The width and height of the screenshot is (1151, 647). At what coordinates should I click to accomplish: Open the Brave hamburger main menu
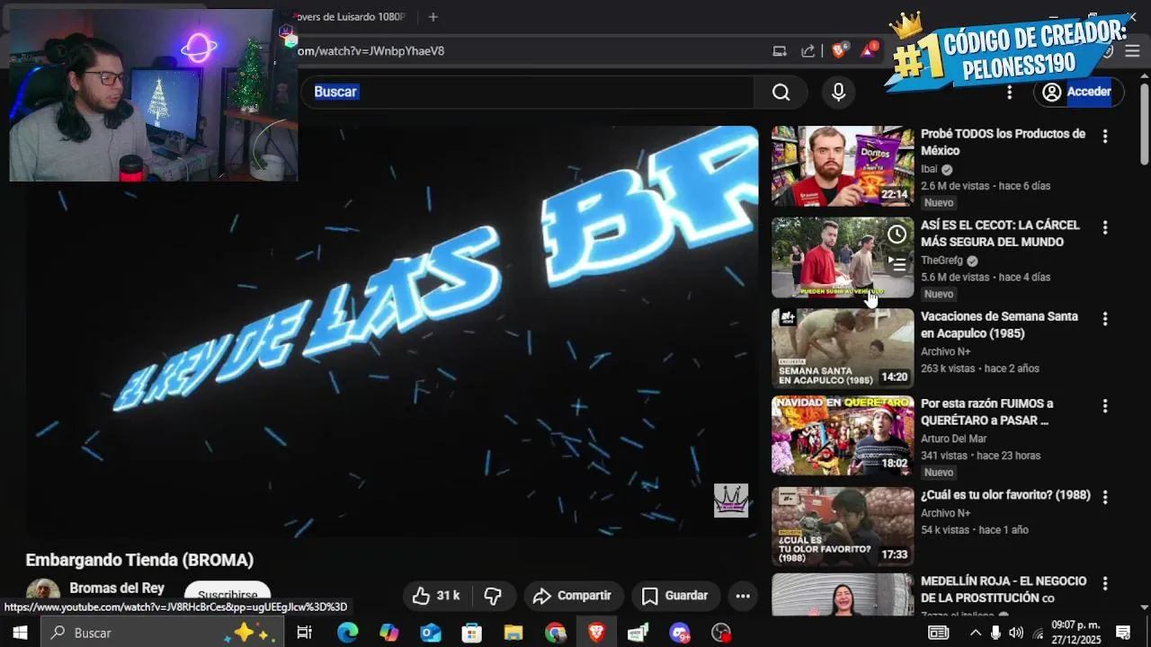(1132, 51)
